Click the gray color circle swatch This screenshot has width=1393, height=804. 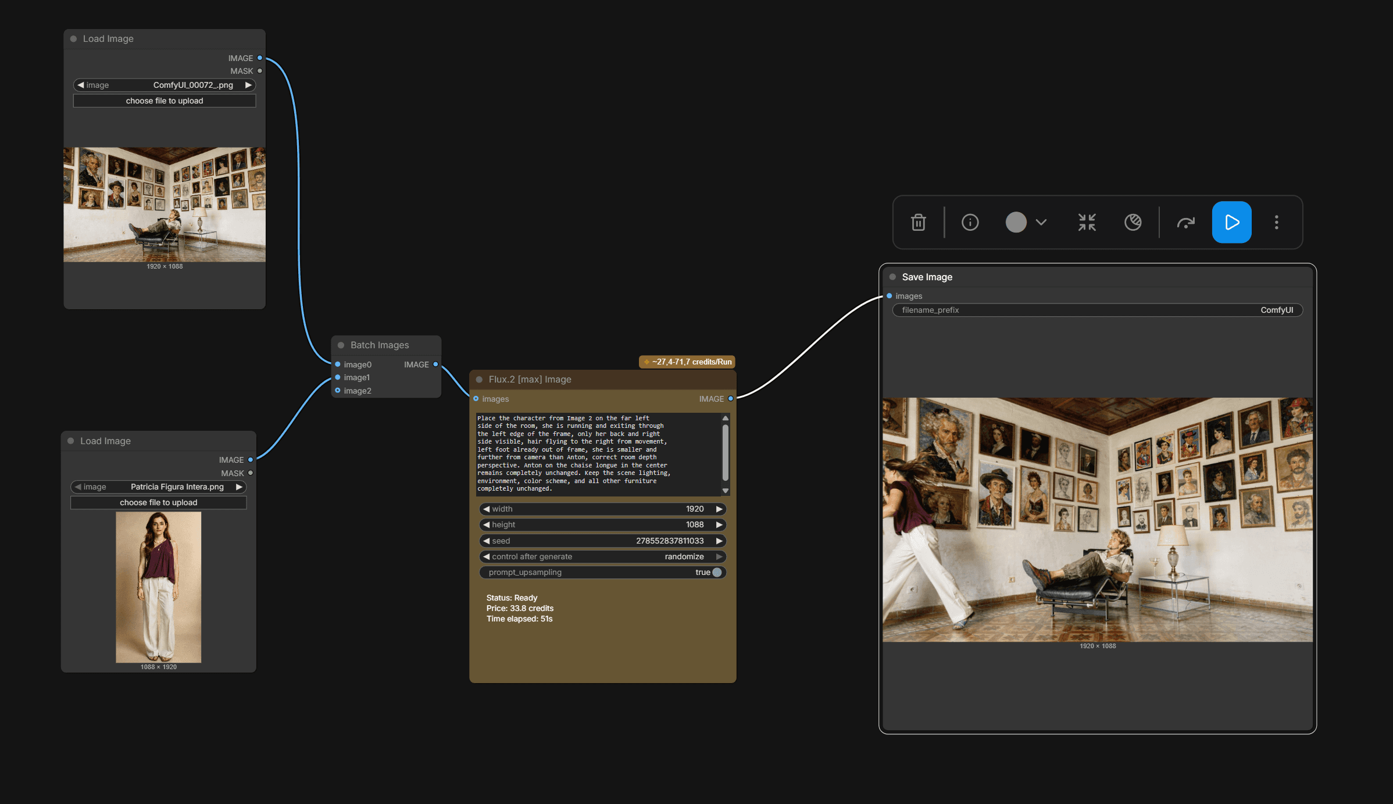tap(1016, 222)
